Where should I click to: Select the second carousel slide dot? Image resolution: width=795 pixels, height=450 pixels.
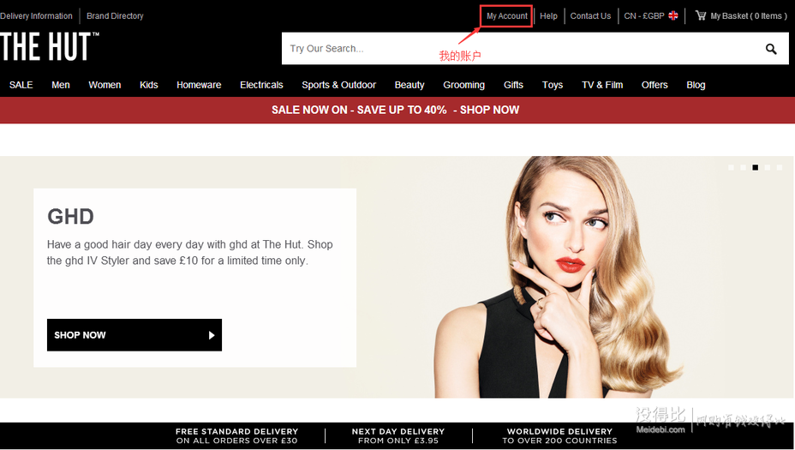pyautogui.click(x=743, y=167)
